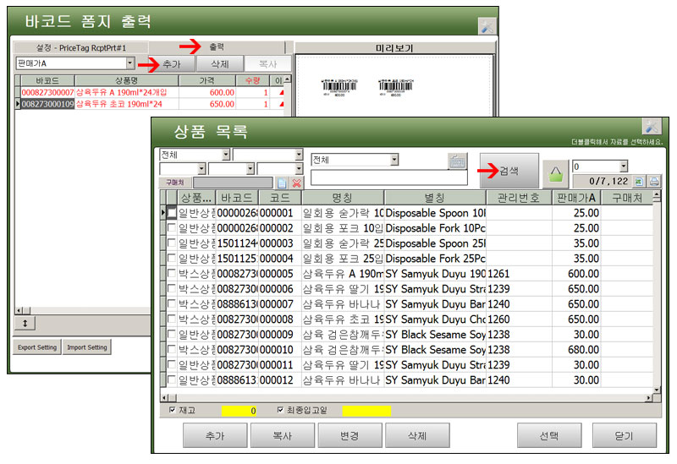677x464 pixels.
Task: Open middle empty dropdown on second filter row
Action: [250, 168]
